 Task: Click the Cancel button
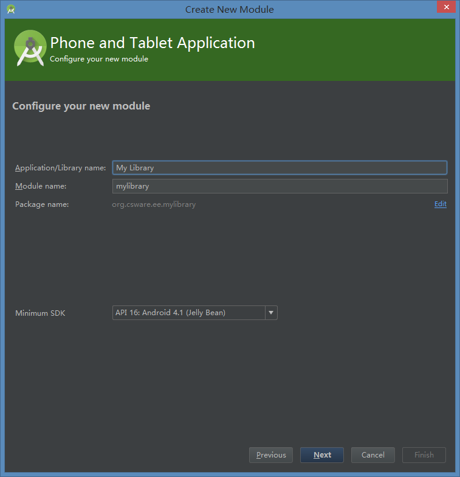coord(372,455)
